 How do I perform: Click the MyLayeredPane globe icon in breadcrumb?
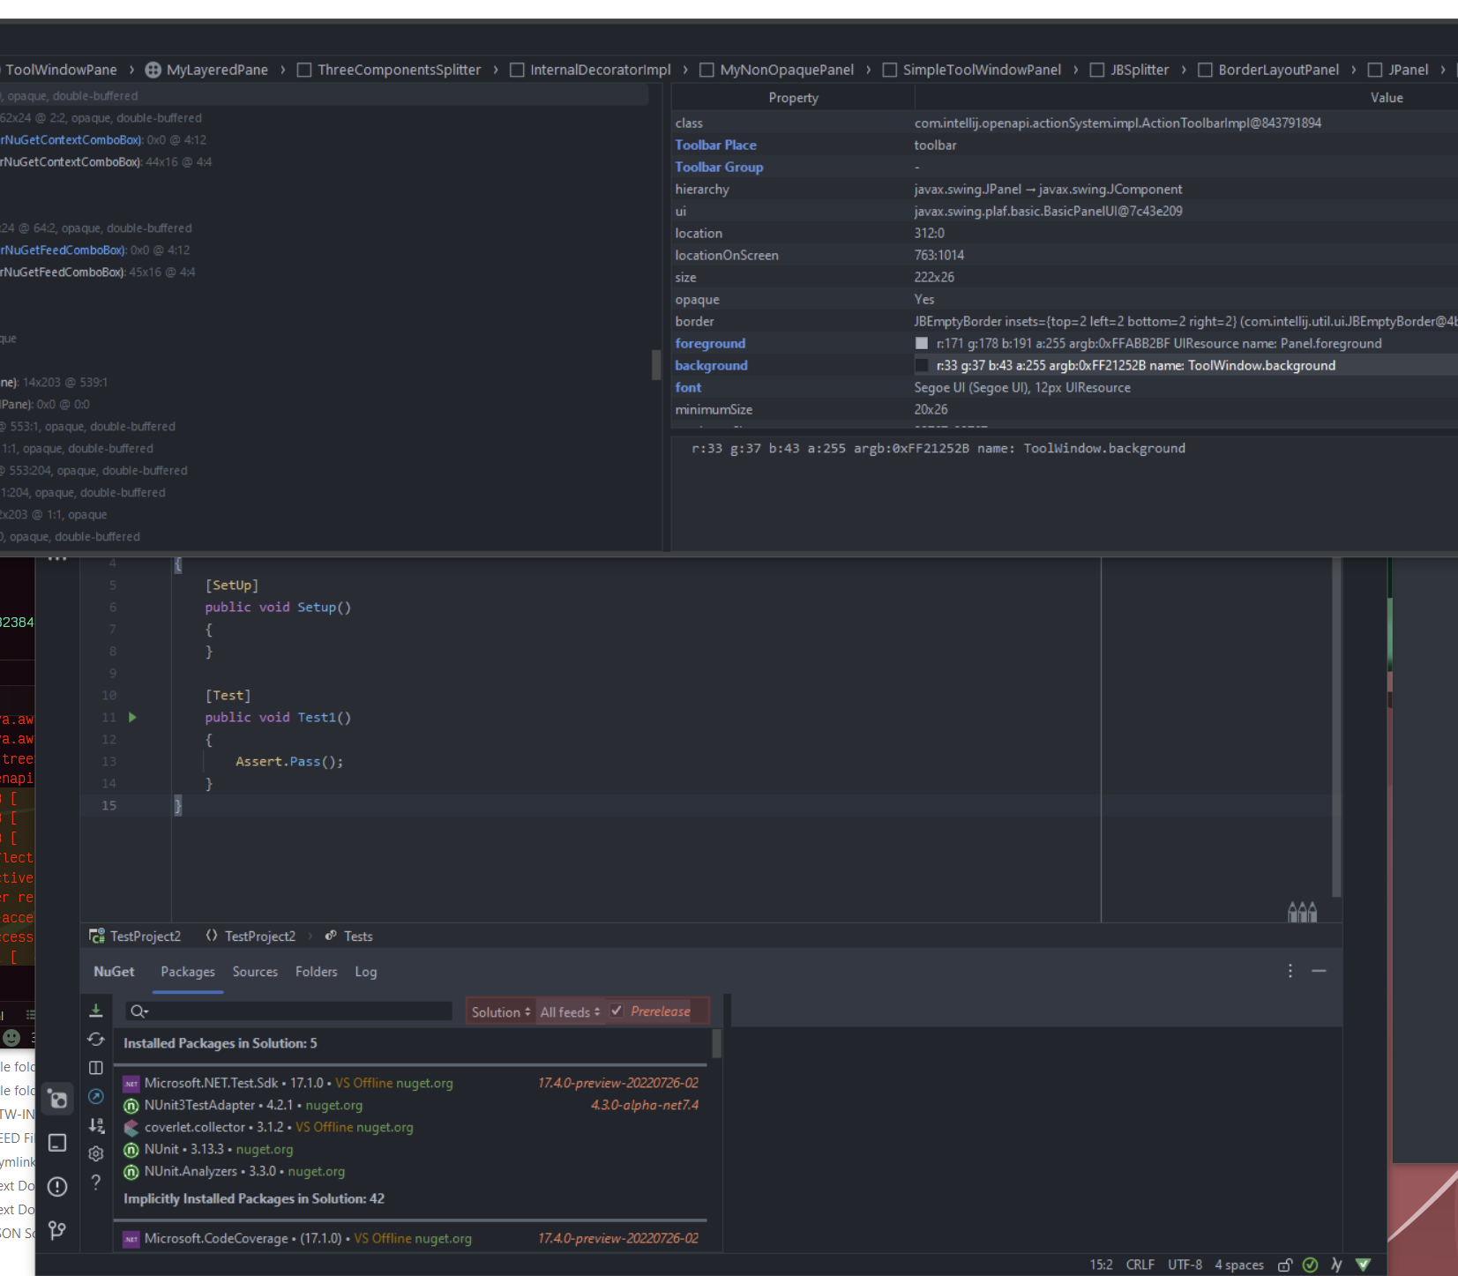pos(153,70)
